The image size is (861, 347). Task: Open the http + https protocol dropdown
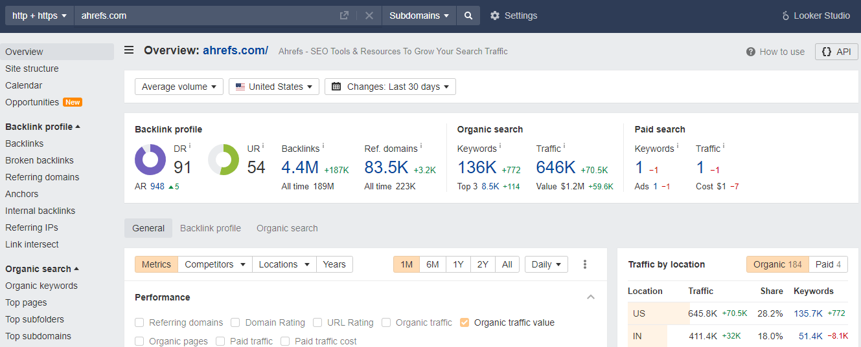(40, 16)
